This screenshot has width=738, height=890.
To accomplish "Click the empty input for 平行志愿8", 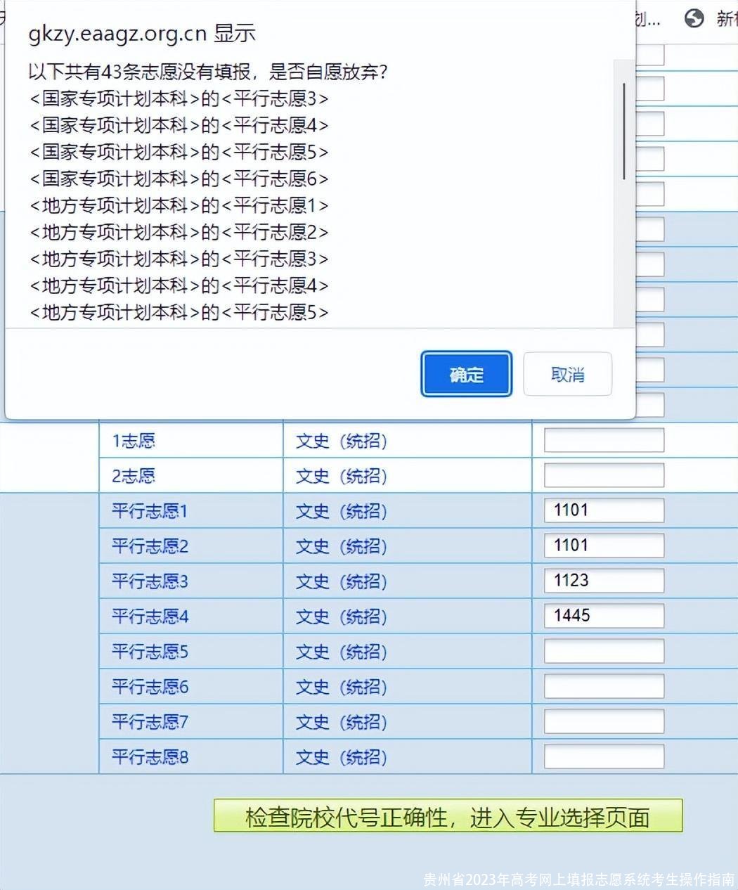I will pyautogui.click(x=603, y=757).
